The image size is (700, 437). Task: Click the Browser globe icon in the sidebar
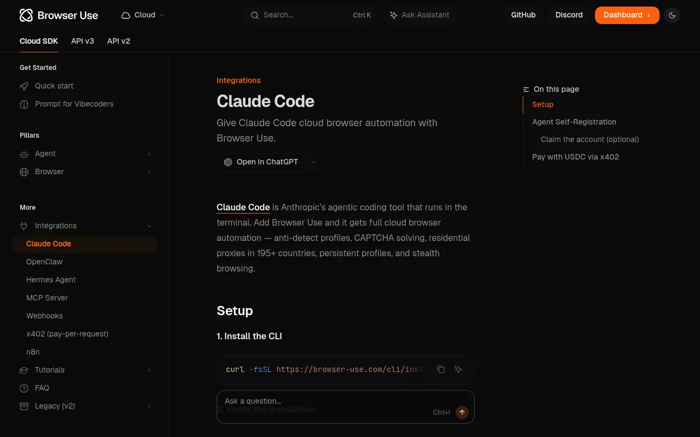[x=24, y=172]
